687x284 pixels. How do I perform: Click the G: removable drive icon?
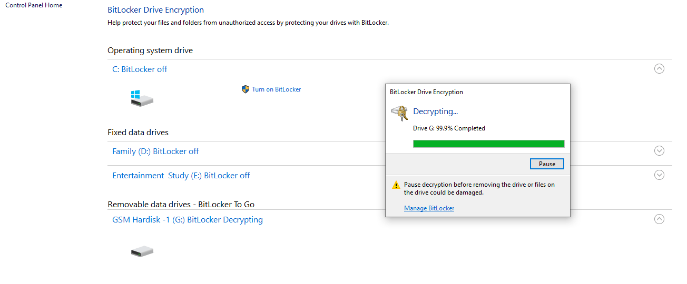click(x=142, y=251)
